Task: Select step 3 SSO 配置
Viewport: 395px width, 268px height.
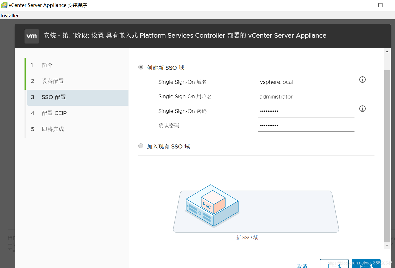Action: (78, 97)
